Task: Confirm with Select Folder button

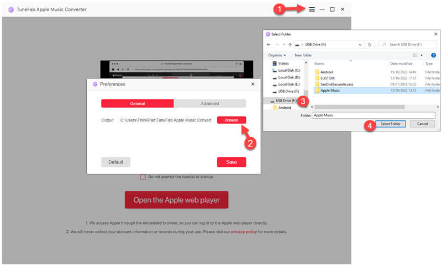Action: coord(391,124)
